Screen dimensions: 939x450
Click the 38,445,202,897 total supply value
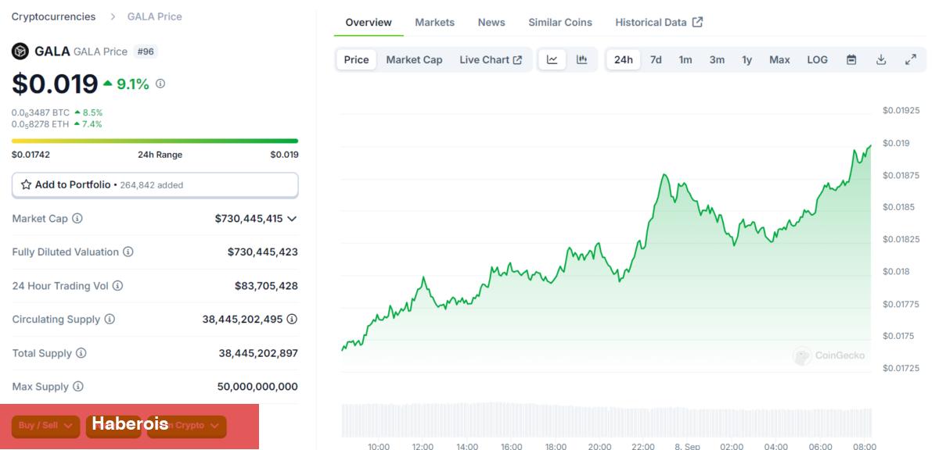click(258, 353)
